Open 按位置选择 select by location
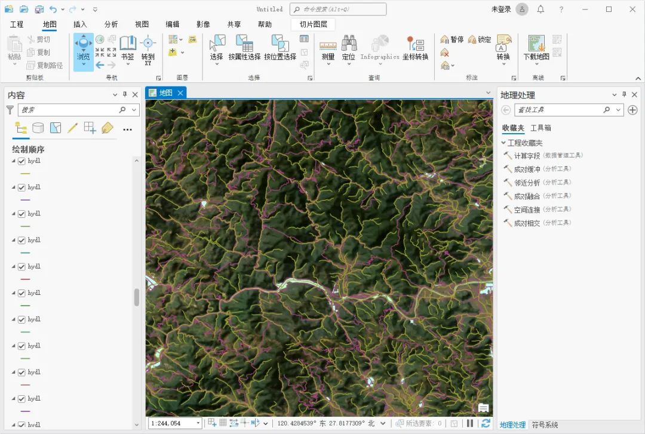The height and width of the screenshot is (434, 645). pos(280,48)
